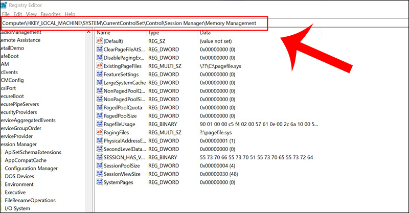Click the PagefileUsage binary icon

click(99, 124)
